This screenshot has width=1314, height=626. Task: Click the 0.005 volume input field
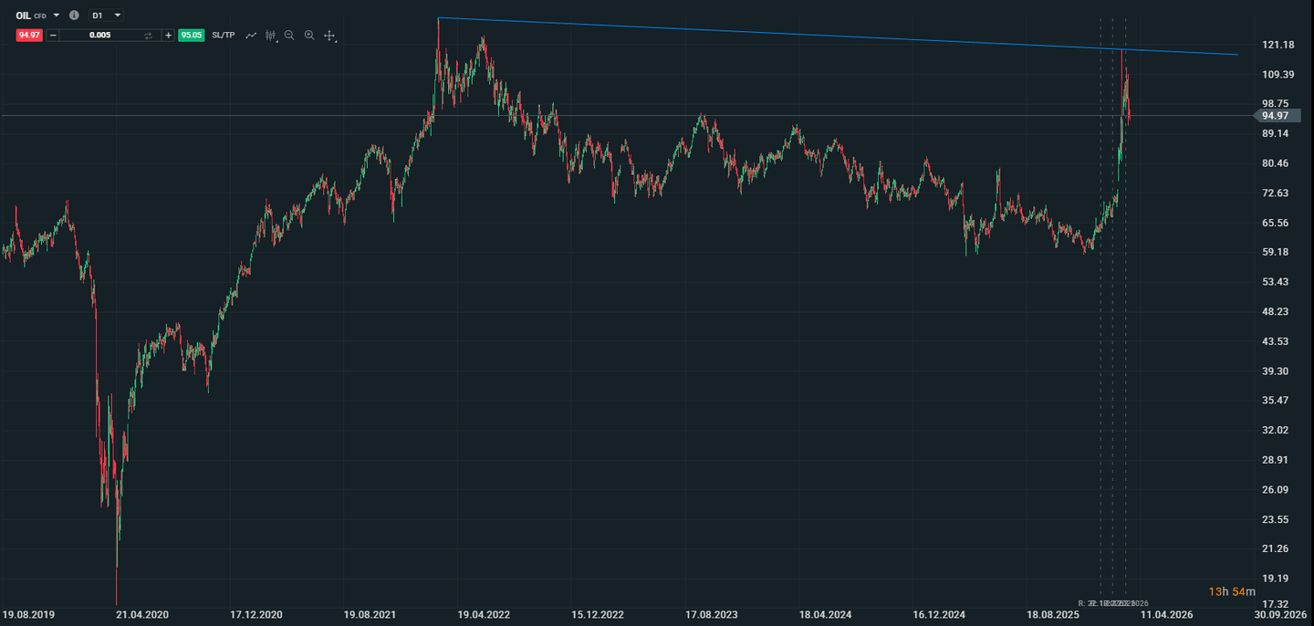[100, 36]
